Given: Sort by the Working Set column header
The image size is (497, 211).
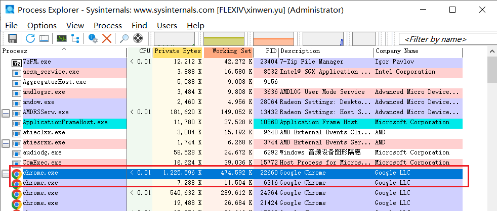Looking at the screenshot, I should click(231, 51).
